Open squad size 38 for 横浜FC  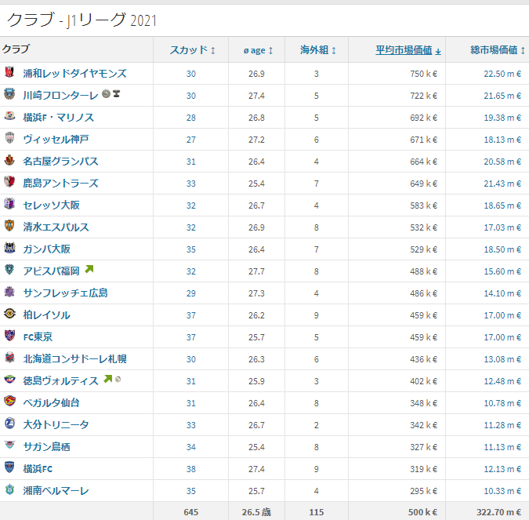point(191,469)
